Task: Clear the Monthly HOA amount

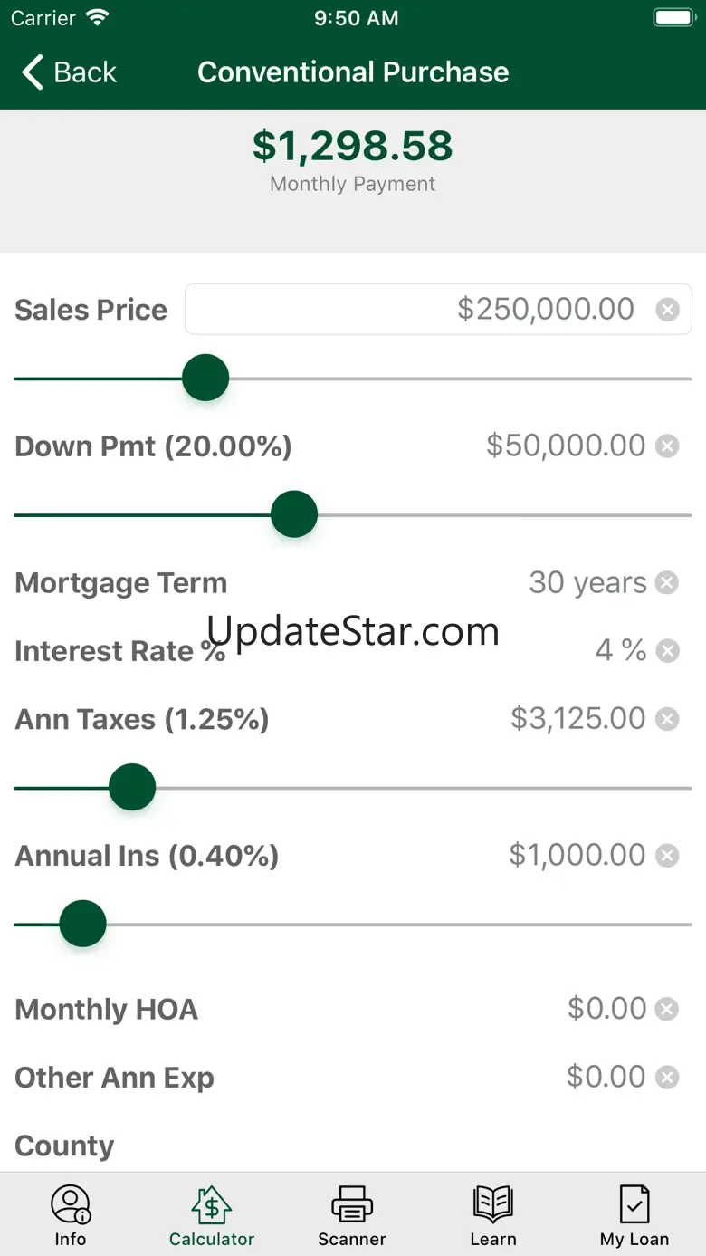Action: click(667, 1009)
